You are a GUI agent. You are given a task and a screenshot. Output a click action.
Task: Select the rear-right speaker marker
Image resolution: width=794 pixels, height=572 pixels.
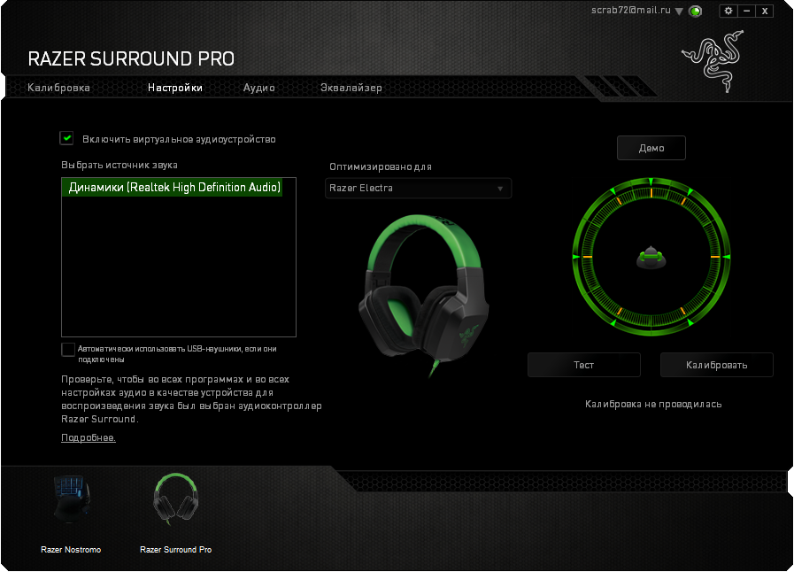point(690,322)
